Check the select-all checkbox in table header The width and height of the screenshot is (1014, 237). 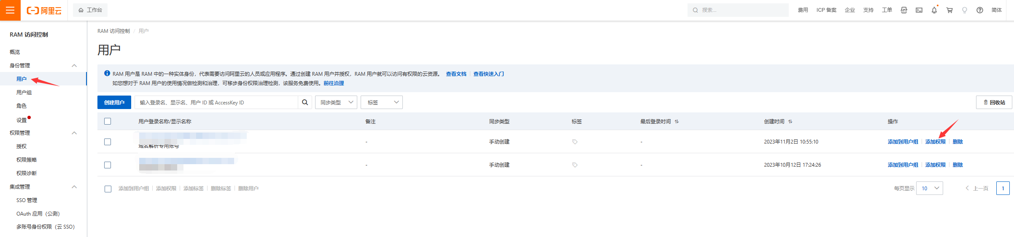108,121
